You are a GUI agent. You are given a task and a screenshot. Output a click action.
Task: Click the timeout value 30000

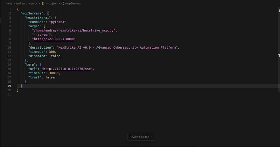coord(54,73)
